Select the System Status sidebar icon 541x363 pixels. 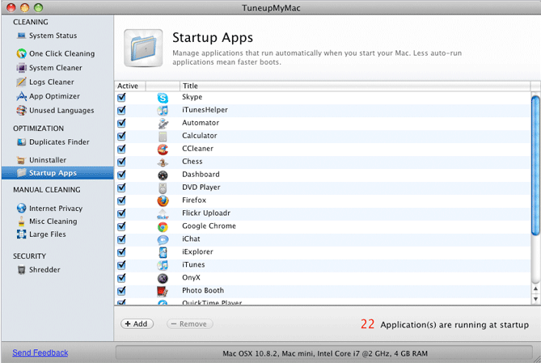pyautogui.click(x=21, y=36)
